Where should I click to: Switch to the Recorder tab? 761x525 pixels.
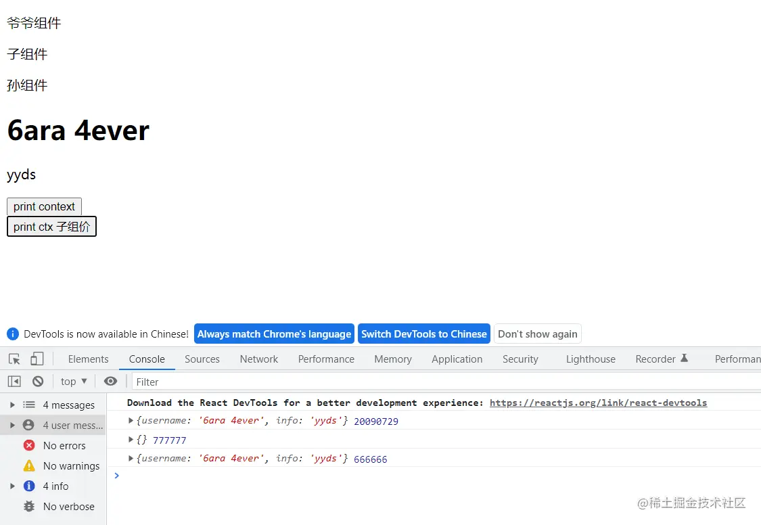click(662, 359)
